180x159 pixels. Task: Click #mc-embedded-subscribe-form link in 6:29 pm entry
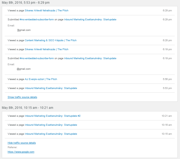[37, 20]
